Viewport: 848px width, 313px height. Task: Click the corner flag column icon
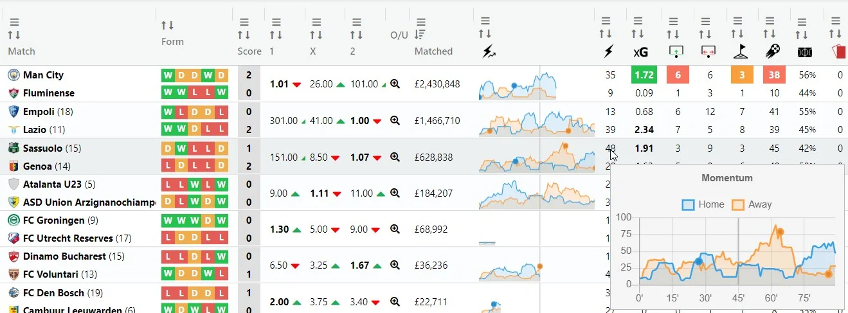[740, 51]
